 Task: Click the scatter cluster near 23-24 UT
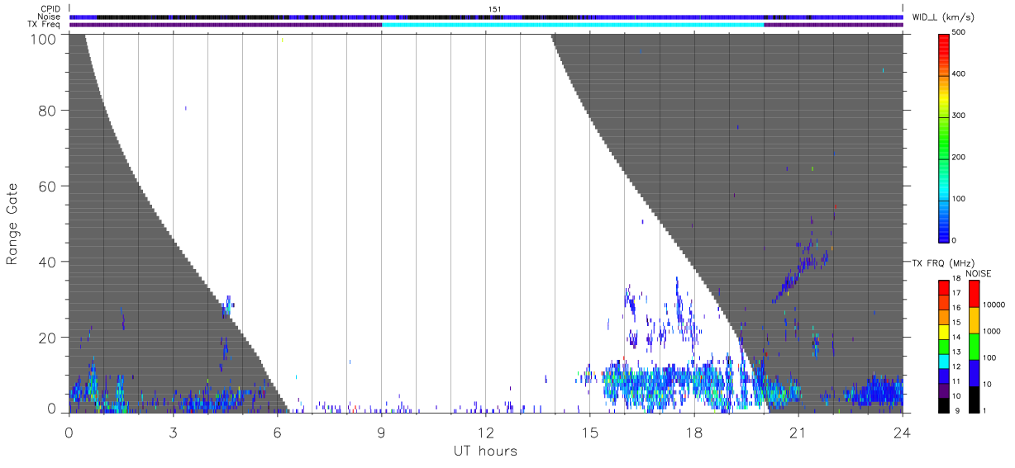(872, 391)
